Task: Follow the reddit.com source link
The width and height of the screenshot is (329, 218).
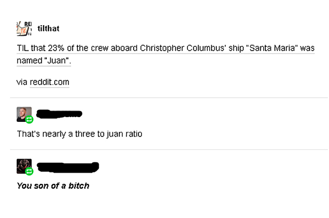Action: pos(49,82)
